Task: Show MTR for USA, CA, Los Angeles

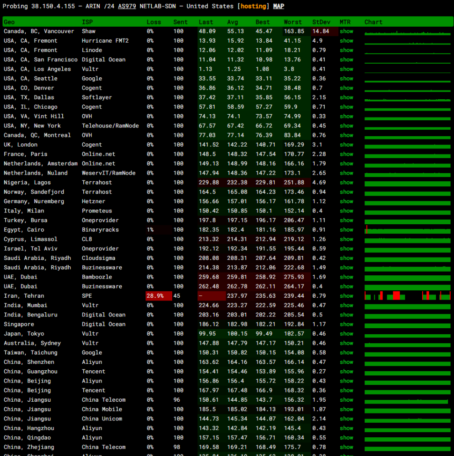Action: tap(346, 69)
